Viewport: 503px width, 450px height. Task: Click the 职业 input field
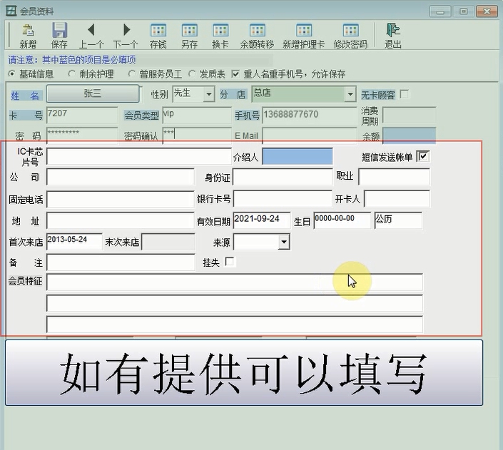(x=394, y=177)
